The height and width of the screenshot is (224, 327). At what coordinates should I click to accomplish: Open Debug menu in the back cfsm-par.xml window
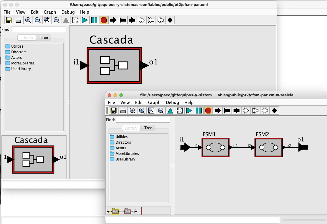(68, 12)
